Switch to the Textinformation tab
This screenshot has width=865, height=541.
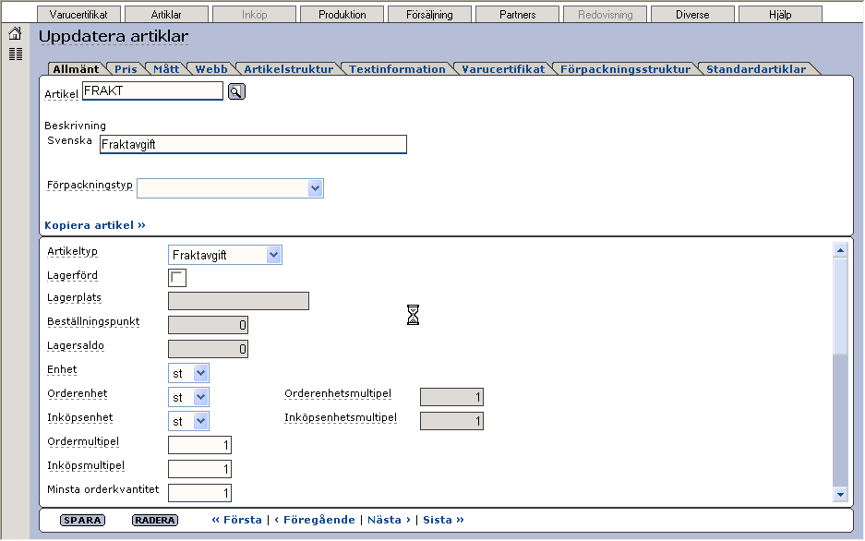[397, 69]
